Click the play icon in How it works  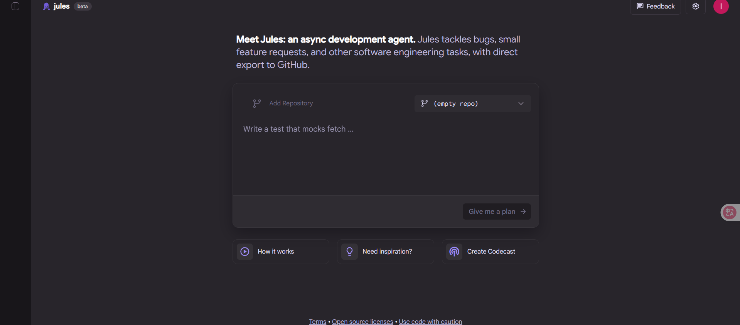(245, 252)
